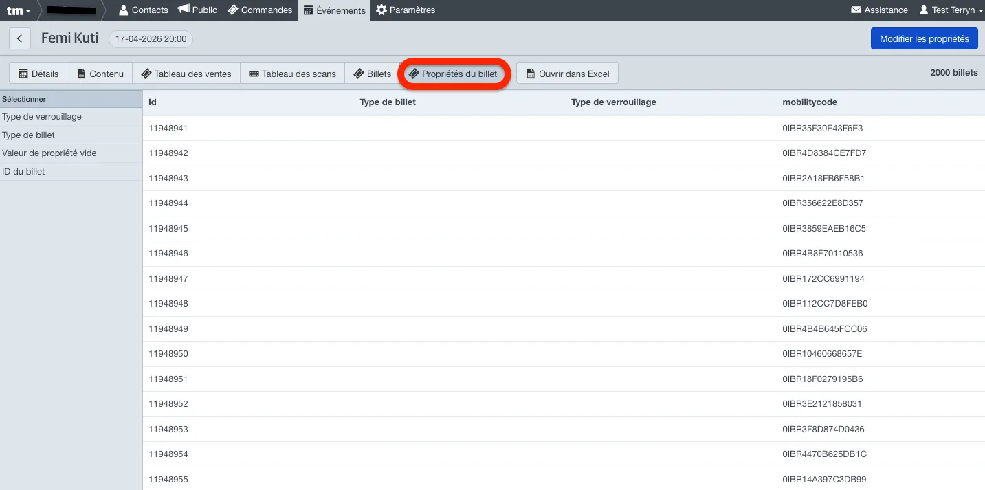Open the Public menu item
This screenshot has width=985, height=490.
[x=197, y=10]
